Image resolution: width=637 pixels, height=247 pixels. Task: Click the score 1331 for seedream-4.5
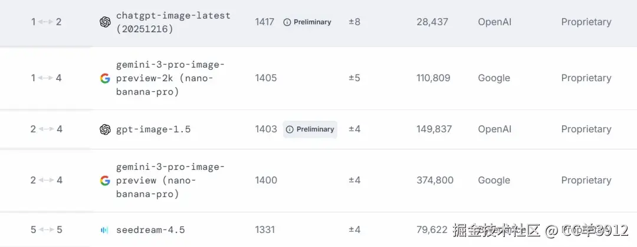pos(265,229)
